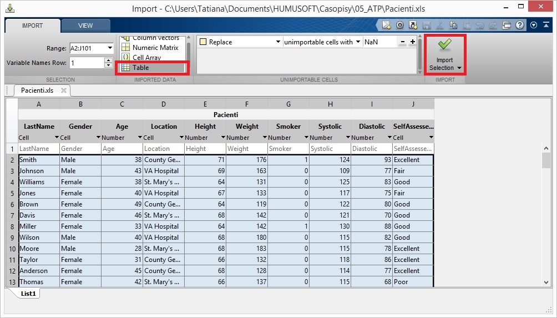This screenshot has height=318, width=557.
Task: Click the table scroll down arrow
Action: (546, 282)
